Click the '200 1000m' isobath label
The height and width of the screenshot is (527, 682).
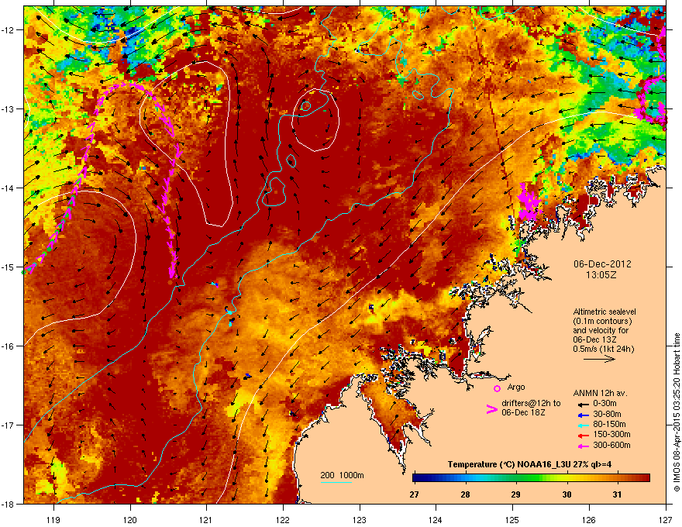click(x=342, y=475)
